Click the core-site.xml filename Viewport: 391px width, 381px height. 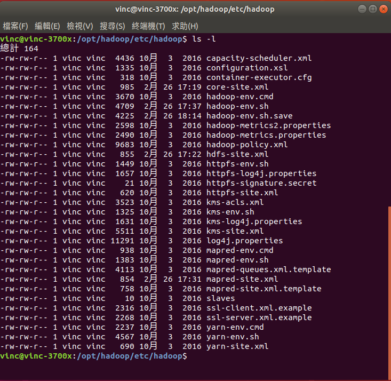click(x=237, y=87)
